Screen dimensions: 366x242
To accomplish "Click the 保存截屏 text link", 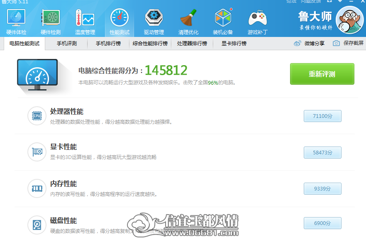I will pyautogui.click(x=354, y=43).
